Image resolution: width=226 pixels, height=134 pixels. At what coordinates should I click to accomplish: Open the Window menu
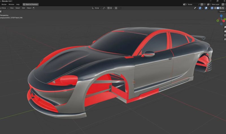point(11,5)
